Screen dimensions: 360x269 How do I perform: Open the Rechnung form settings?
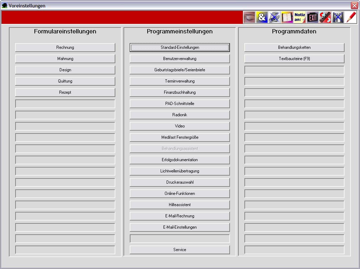(x=65, y=47)
